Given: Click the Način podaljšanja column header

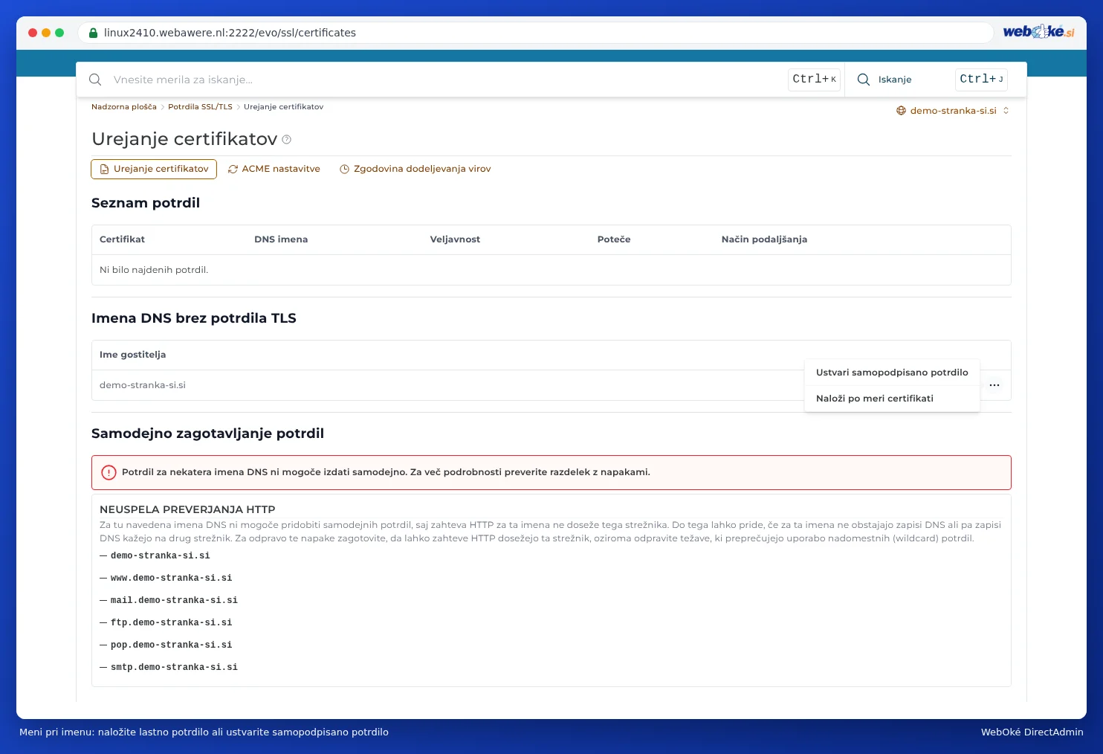Looking at the screenshot, I should 764,239.
